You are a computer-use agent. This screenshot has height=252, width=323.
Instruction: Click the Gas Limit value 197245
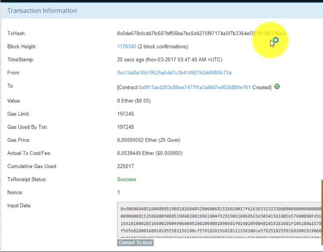click(126, 114)
